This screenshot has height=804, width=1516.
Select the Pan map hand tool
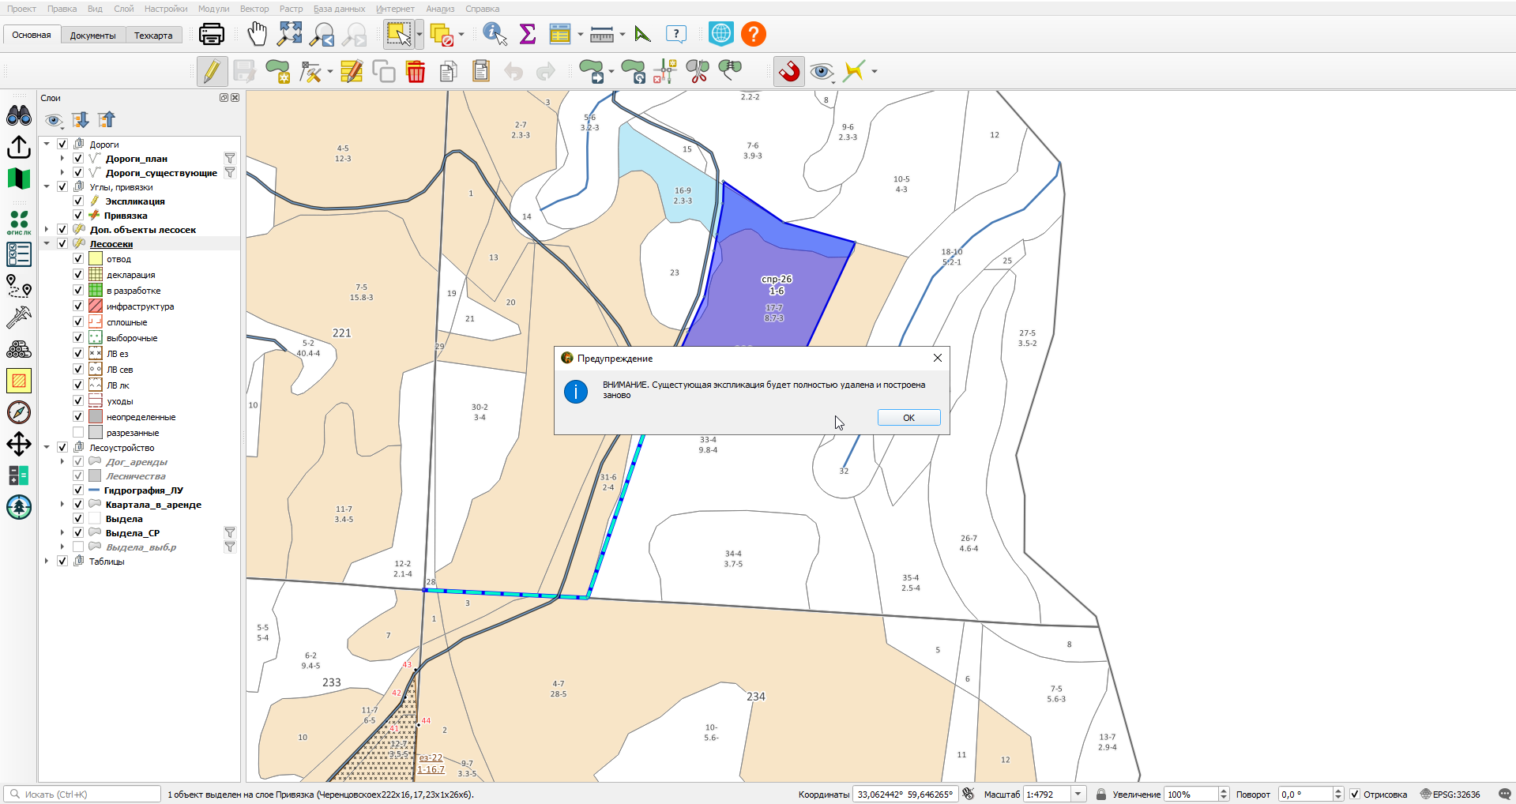click(x=258, y=34)
